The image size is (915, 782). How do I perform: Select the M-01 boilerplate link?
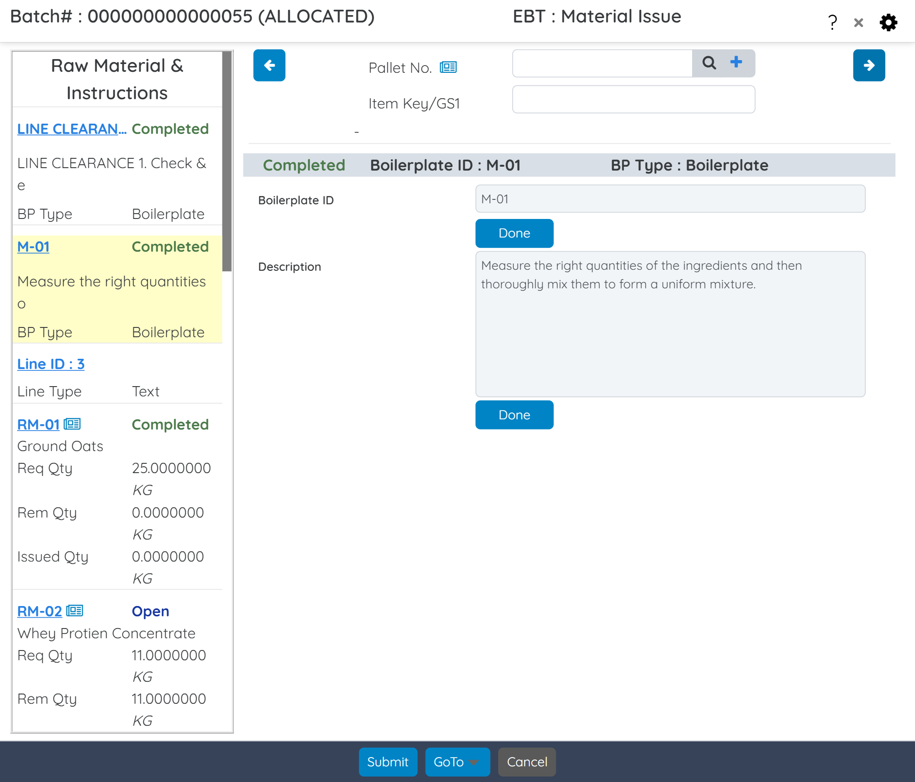[33, 247]
